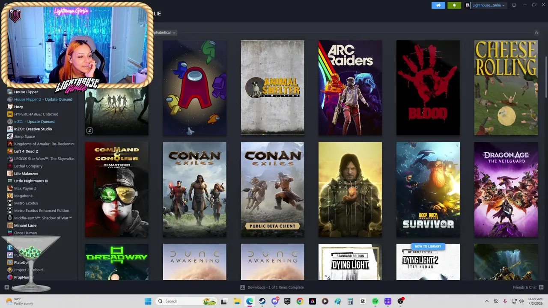This screenshot has height=308, width=548.
Task: Click the Little Nightmares III icon
Action: coord(10,181)
